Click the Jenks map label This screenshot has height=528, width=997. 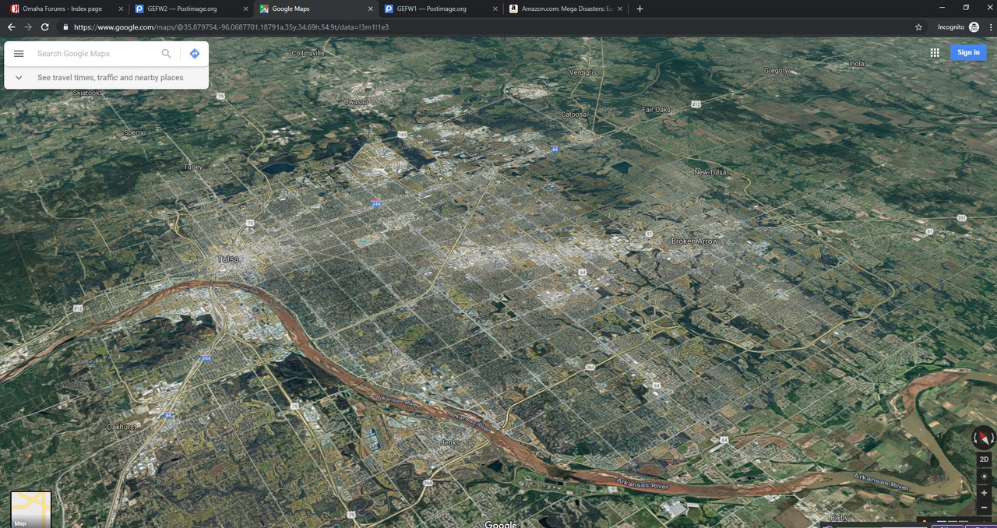coord(450,442)
